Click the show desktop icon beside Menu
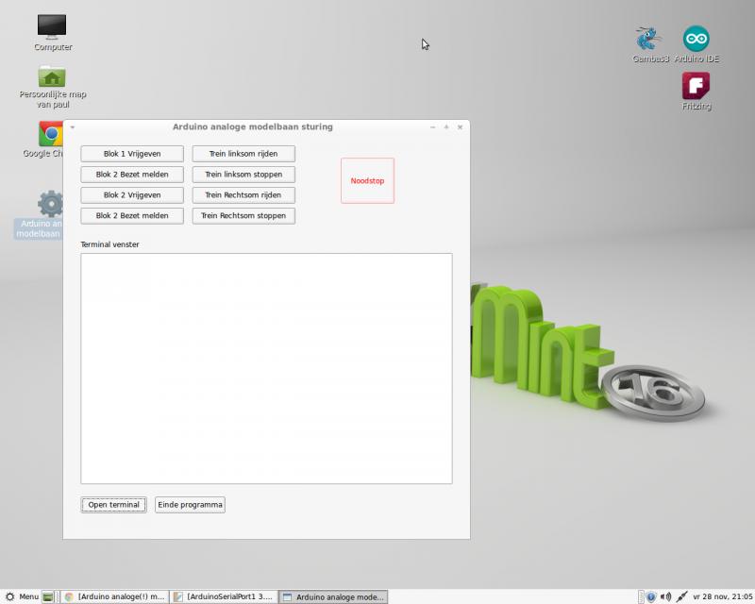755x604 pixels. 48,596
